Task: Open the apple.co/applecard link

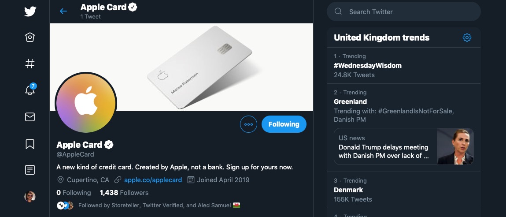Action: 153,180
